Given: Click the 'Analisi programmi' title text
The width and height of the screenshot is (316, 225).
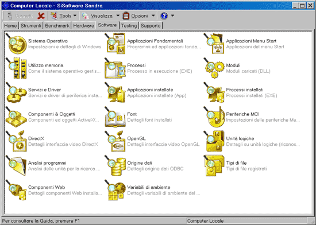Looking at the screenshot, I should pos(47,163).
